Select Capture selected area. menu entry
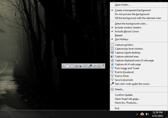This screenshot has width=168, height=118. pyautogui.click(x=138, y=56)
